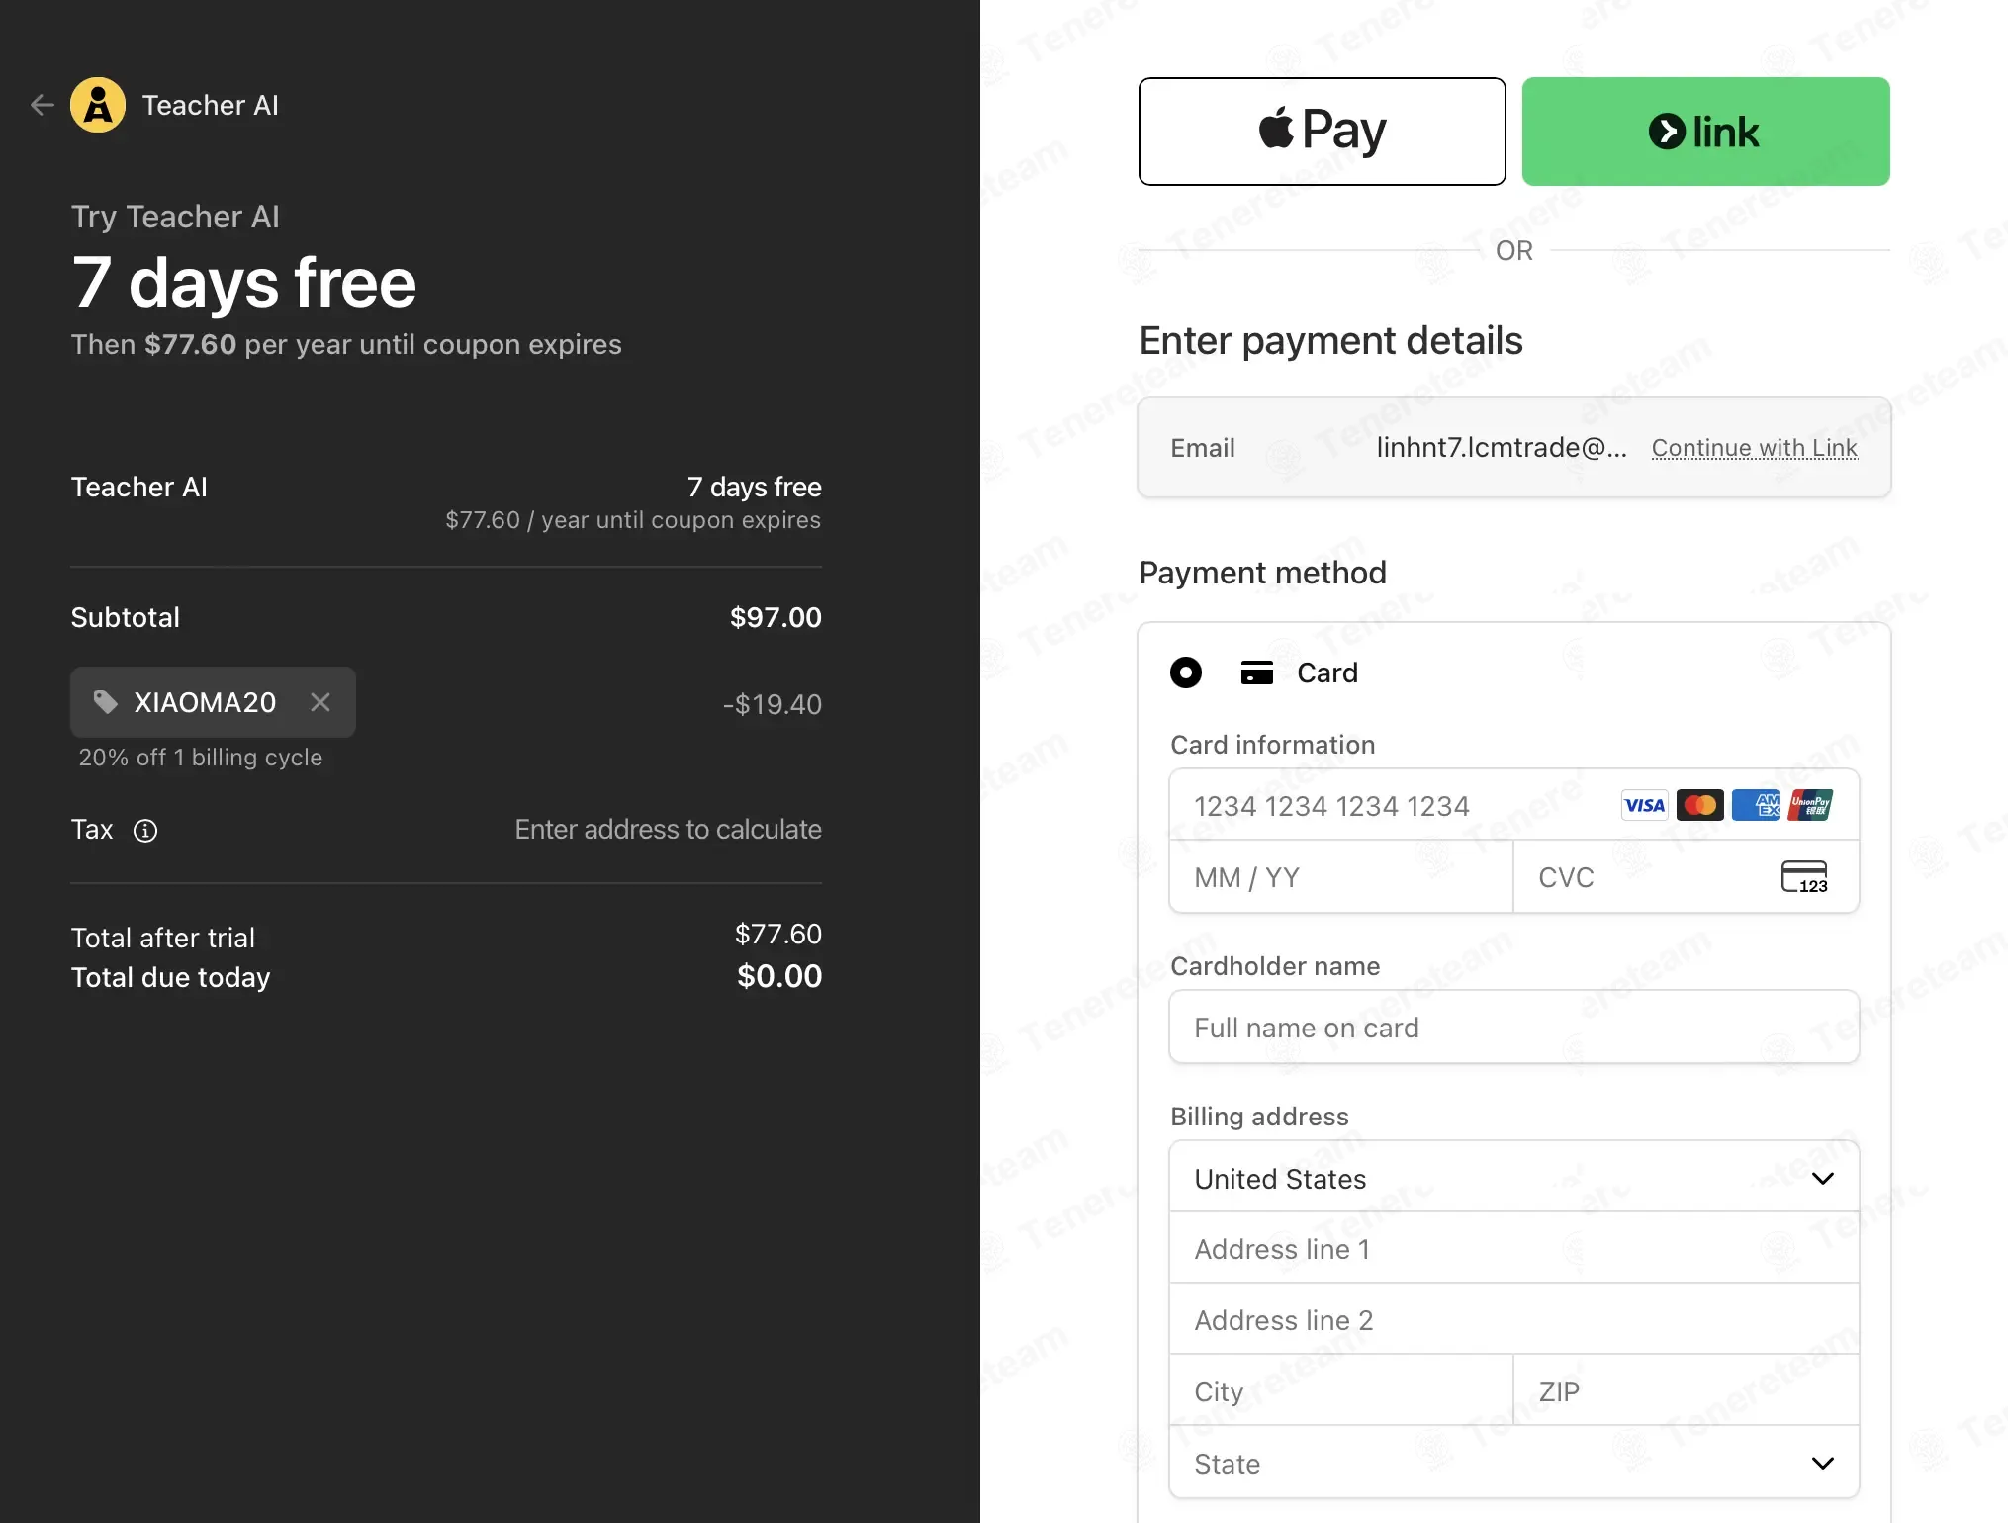Click '$77.60 / year until coupon expires'
The height and width of the screenshot is (1523, 2008).
(x=633, y=520)
